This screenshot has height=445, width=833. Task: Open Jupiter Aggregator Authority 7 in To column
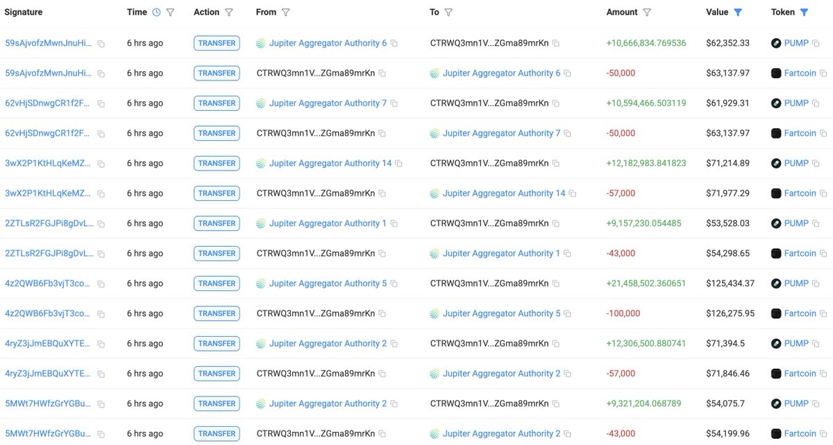click(501, 133)
